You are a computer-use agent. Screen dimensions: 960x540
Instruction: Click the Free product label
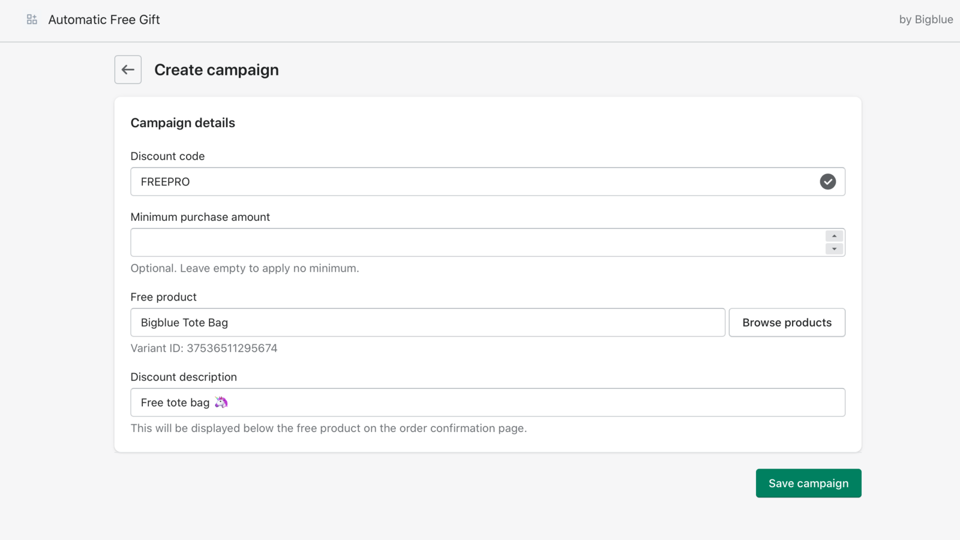click(163, 296)
